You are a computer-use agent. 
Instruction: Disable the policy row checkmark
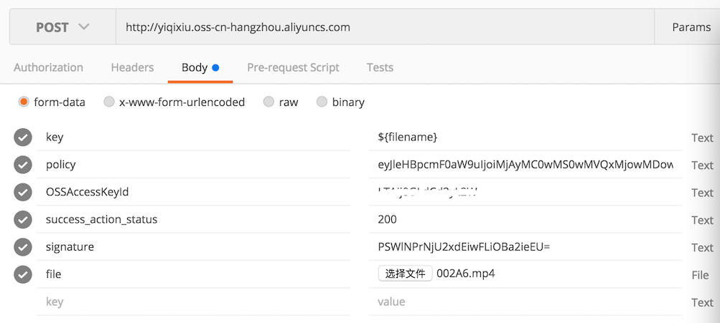(x=23, y=165)
